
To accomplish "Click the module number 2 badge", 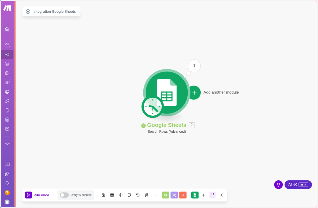I will (192, 125).
